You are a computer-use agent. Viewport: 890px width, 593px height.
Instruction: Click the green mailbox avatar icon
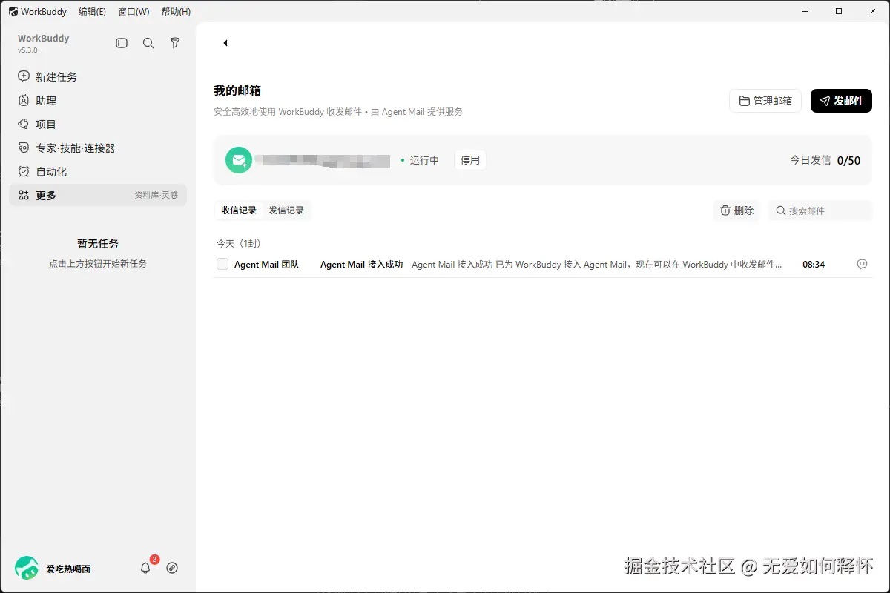coord(239,160)
